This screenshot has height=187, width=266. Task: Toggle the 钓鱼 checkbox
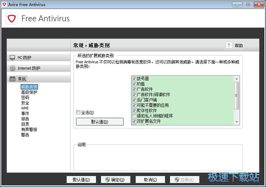point(134,84)
